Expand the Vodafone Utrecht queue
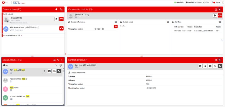Image resolution: width=225 pixels, height=107 pixels. 21,35
